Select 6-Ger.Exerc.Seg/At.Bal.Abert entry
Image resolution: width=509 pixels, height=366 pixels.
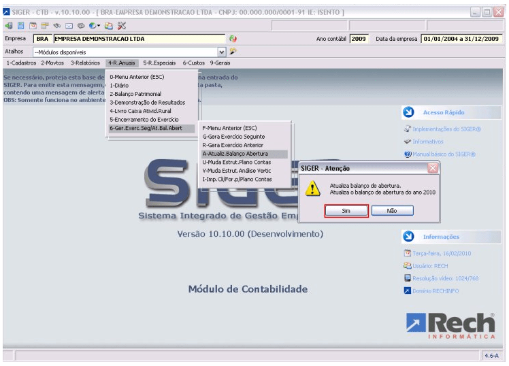[152, 128]
